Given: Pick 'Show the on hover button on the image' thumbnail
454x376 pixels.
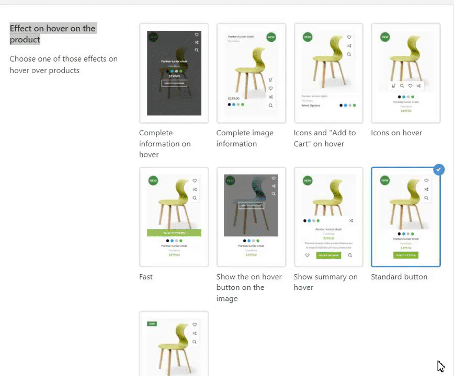Looking at the screenshot, I should tap(251, 217).
